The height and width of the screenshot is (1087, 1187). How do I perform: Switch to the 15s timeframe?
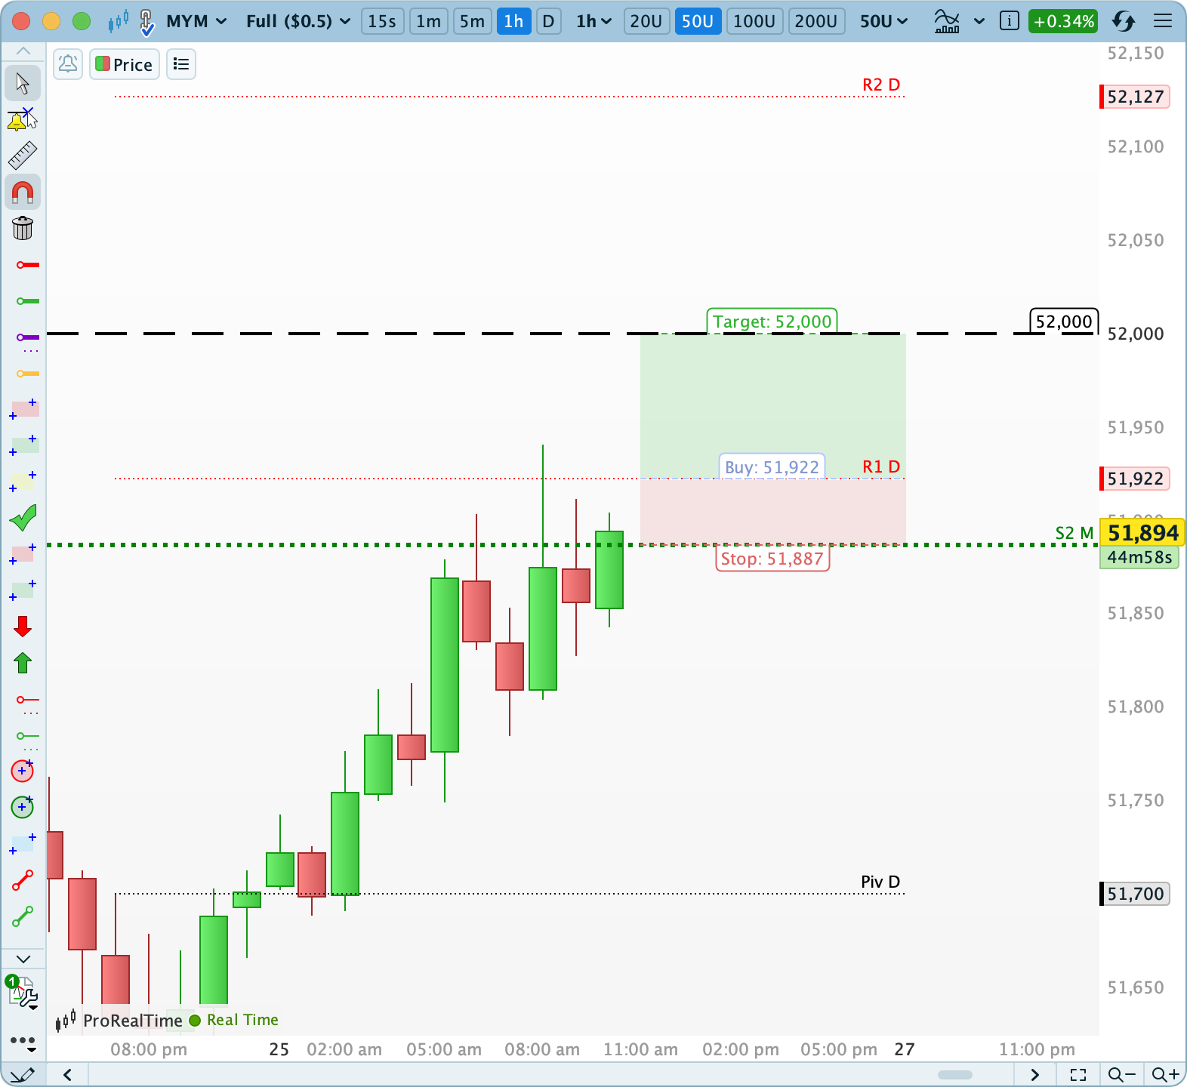point(382,21)
